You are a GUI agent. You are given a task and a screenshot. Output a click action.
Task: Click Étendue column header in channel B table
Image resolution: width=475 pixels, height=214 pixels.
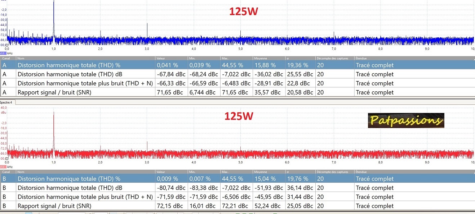click(361, 172)
